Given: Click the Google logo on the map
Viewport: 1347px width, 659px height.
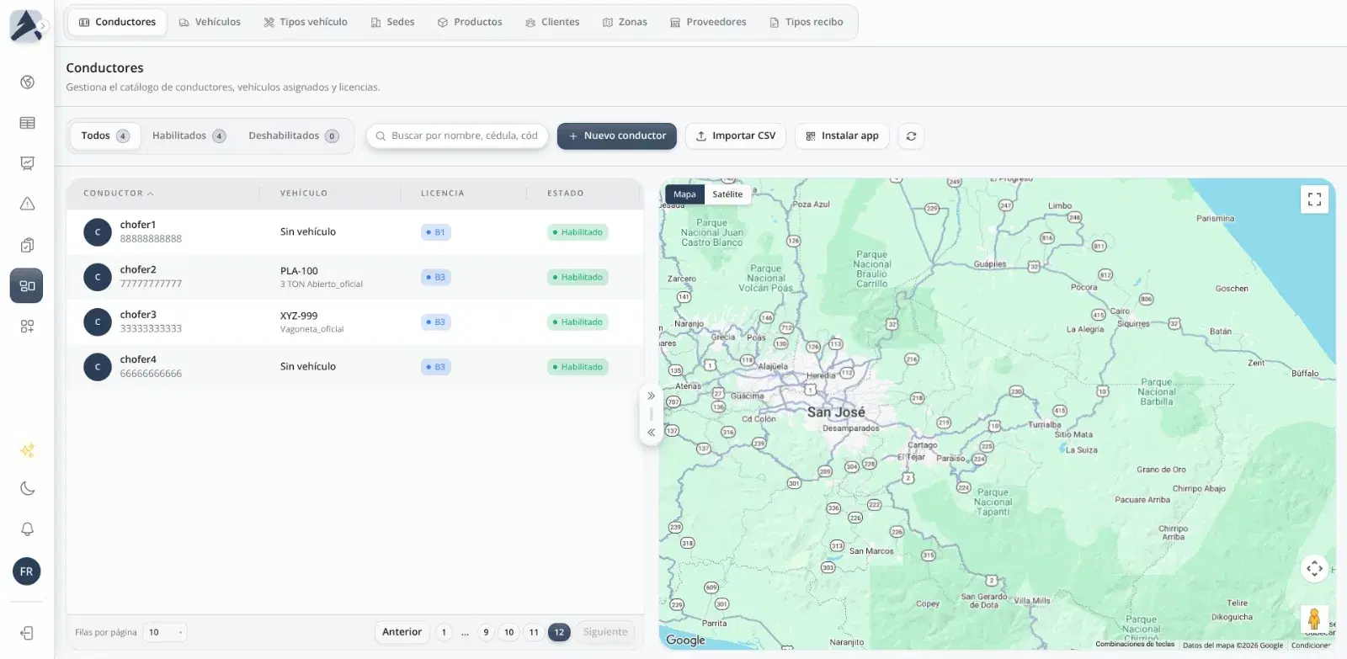Looking at the screenshot, I should tap(685, 640).
